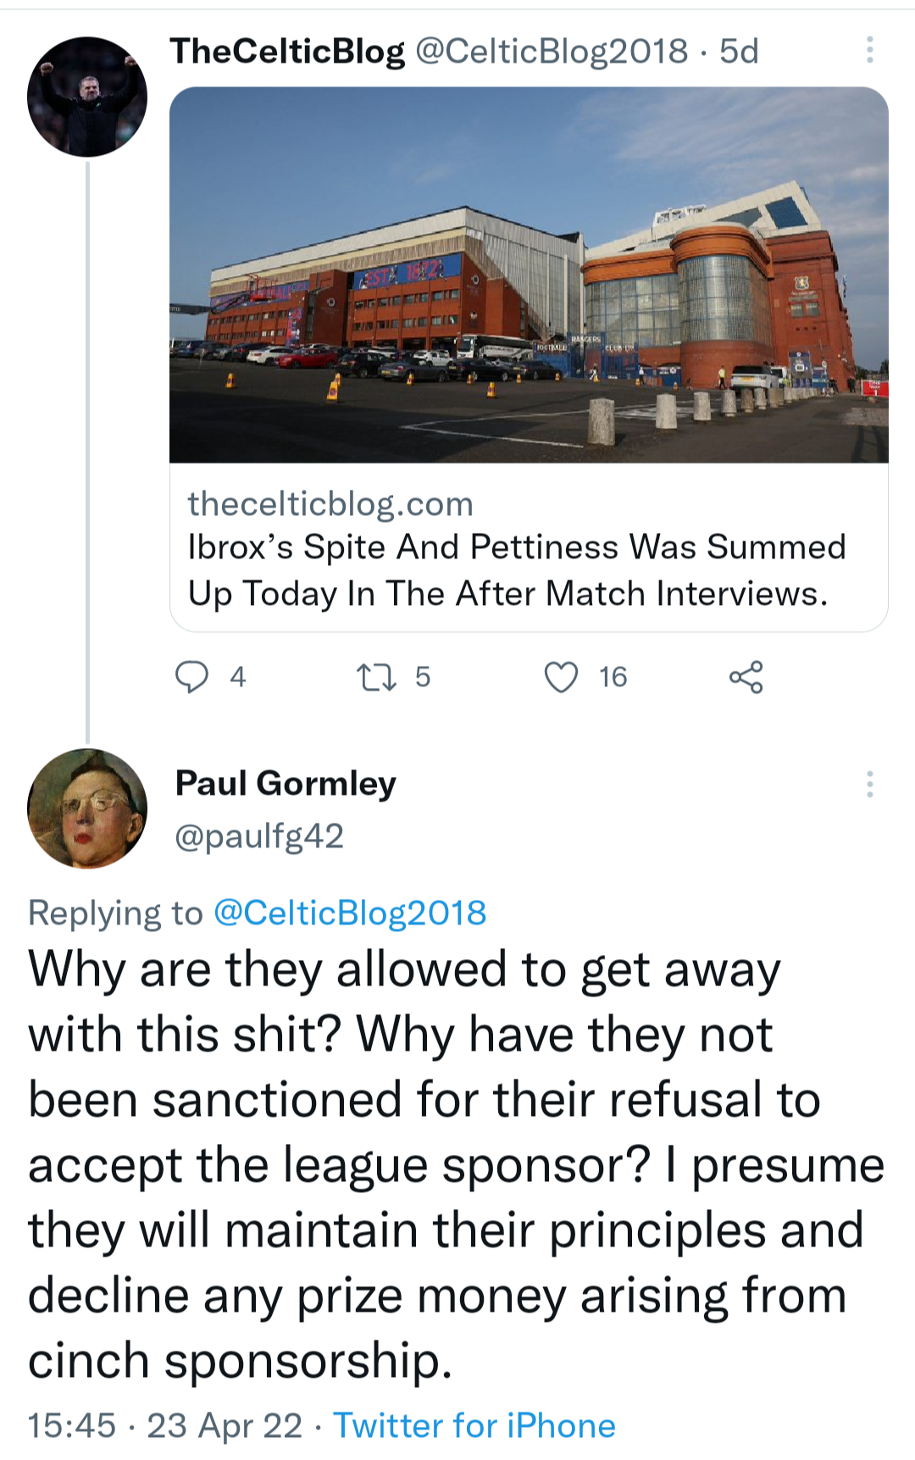Screen dimensions: 915x1460
Task: Click the reply speech bubble icon
Action: coord(191,677)
